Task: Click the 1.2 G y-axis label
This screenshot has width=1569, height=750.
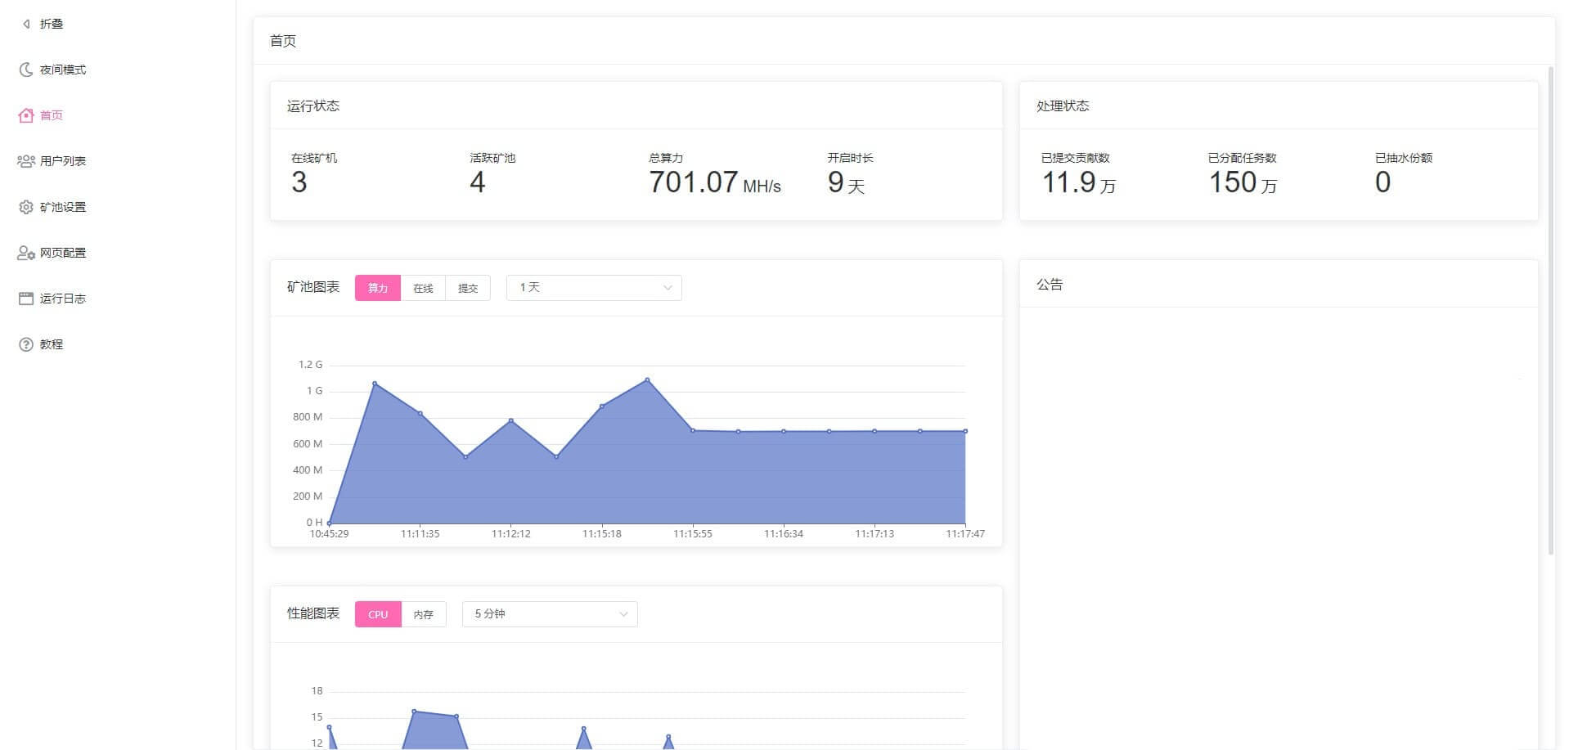Action: pyautogui.click(x=310, y=365)
